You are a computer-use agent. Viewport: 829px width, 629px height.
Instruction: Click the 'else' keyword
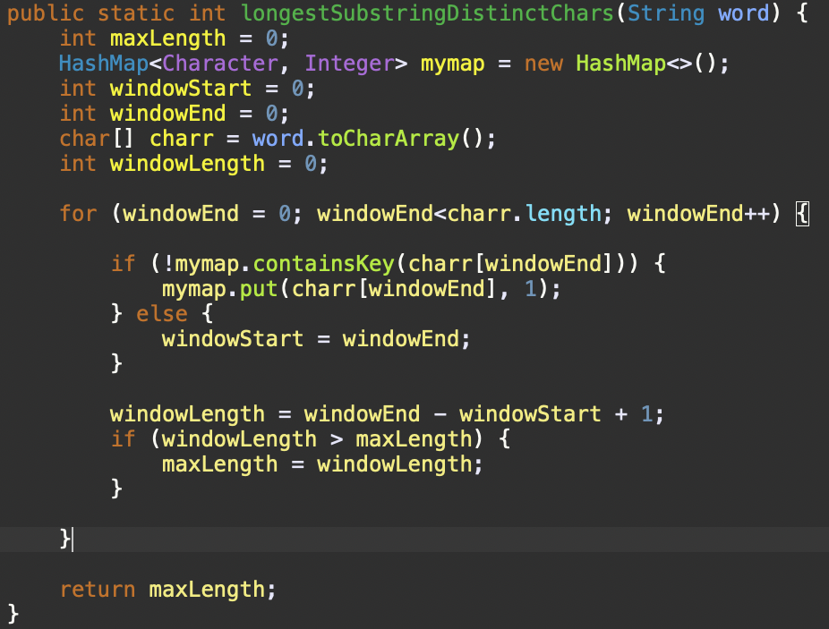pos(161,314)
